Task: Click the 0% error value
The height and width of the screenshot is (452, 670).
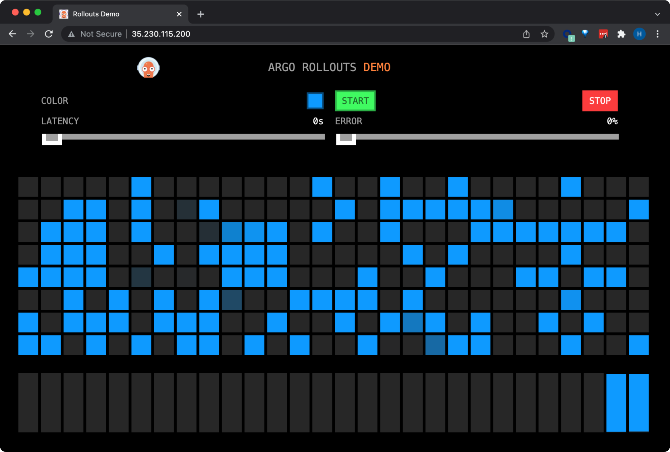Action: tap(612, 121)
